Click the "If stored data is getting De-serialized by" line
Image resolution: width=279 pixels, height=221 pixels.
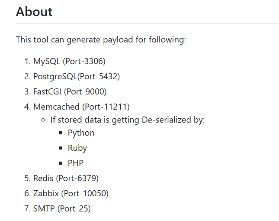click(x=128, y=120)
